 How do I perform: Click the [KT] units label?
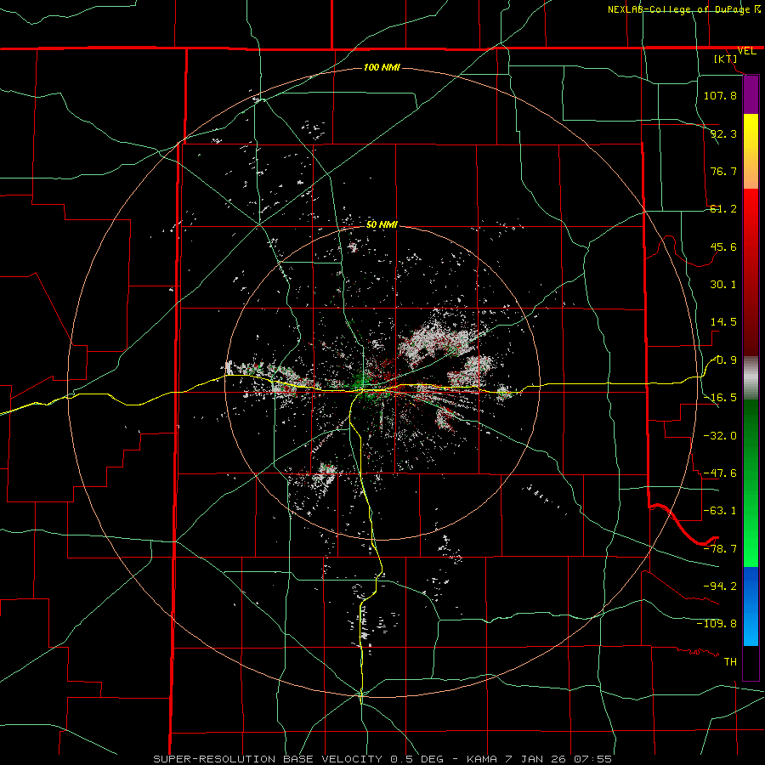[x=726, y=59]
